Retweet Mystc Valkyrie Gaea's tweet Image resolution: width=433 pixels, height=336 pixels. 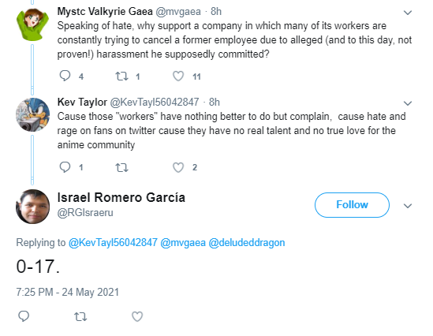click(x=121, y=76)
